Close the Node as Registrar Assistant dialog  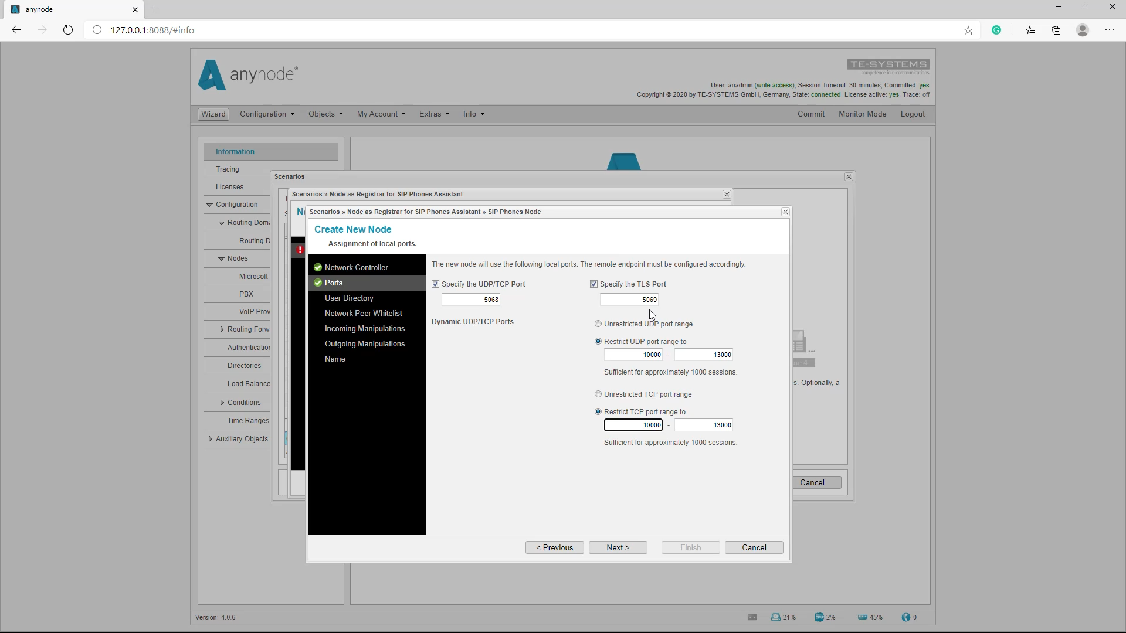point(727,194)
